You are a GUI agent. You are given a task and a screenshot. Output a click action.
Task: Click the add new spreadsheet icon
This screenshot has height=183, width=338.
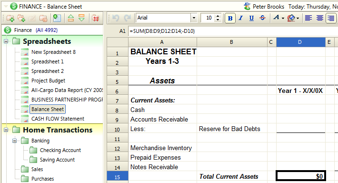[x=57, y=18]
